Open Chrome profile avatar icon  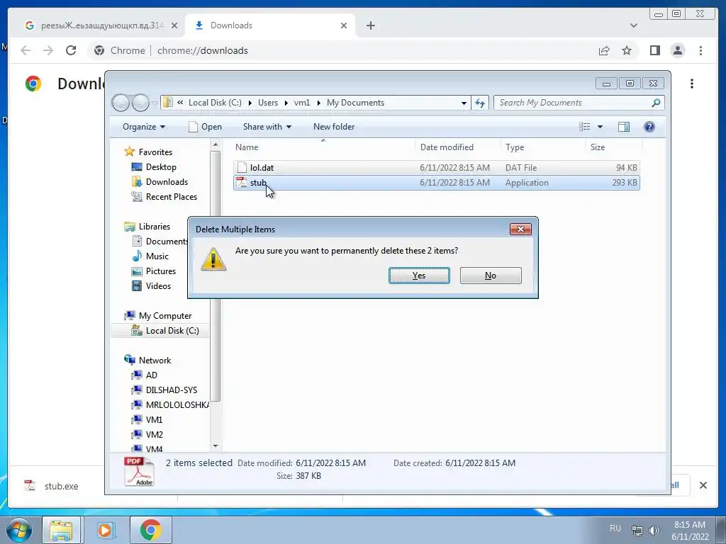677,50
